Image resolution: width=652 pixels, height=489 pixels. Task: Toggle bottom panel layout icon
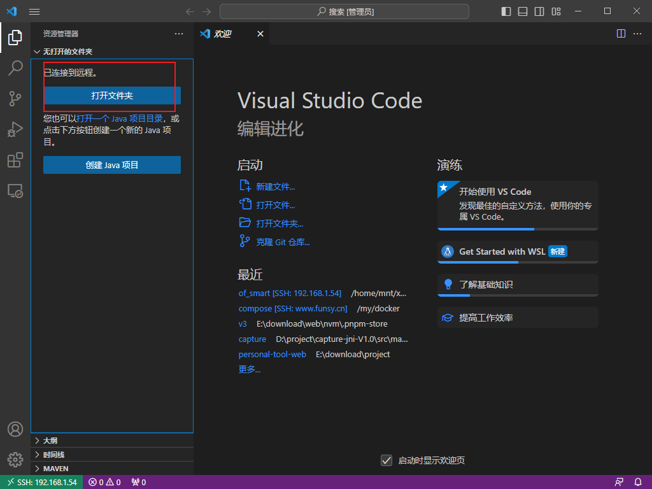click(523, 11)
